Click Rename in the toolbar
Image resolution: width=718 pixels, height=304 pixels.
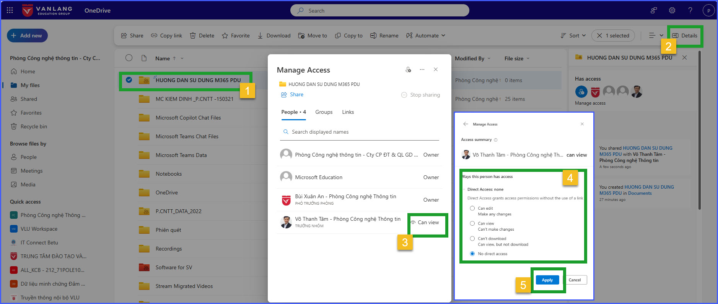(x=384, y=36)
